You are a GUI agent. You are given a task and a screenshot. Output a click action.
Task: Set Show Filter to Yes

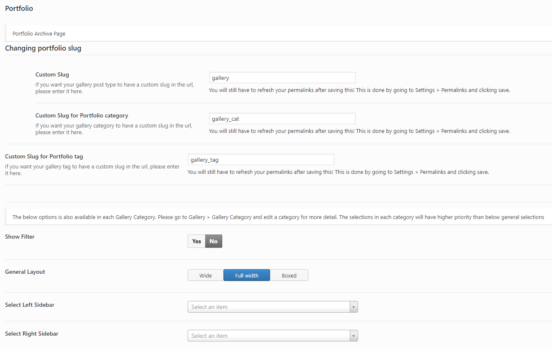196,241
